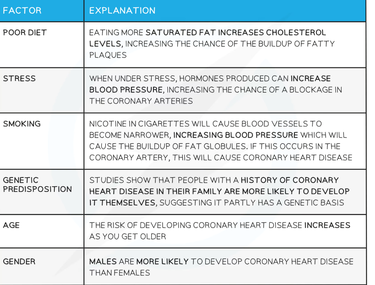Click the SMOKING factor cell

(22, 124)
